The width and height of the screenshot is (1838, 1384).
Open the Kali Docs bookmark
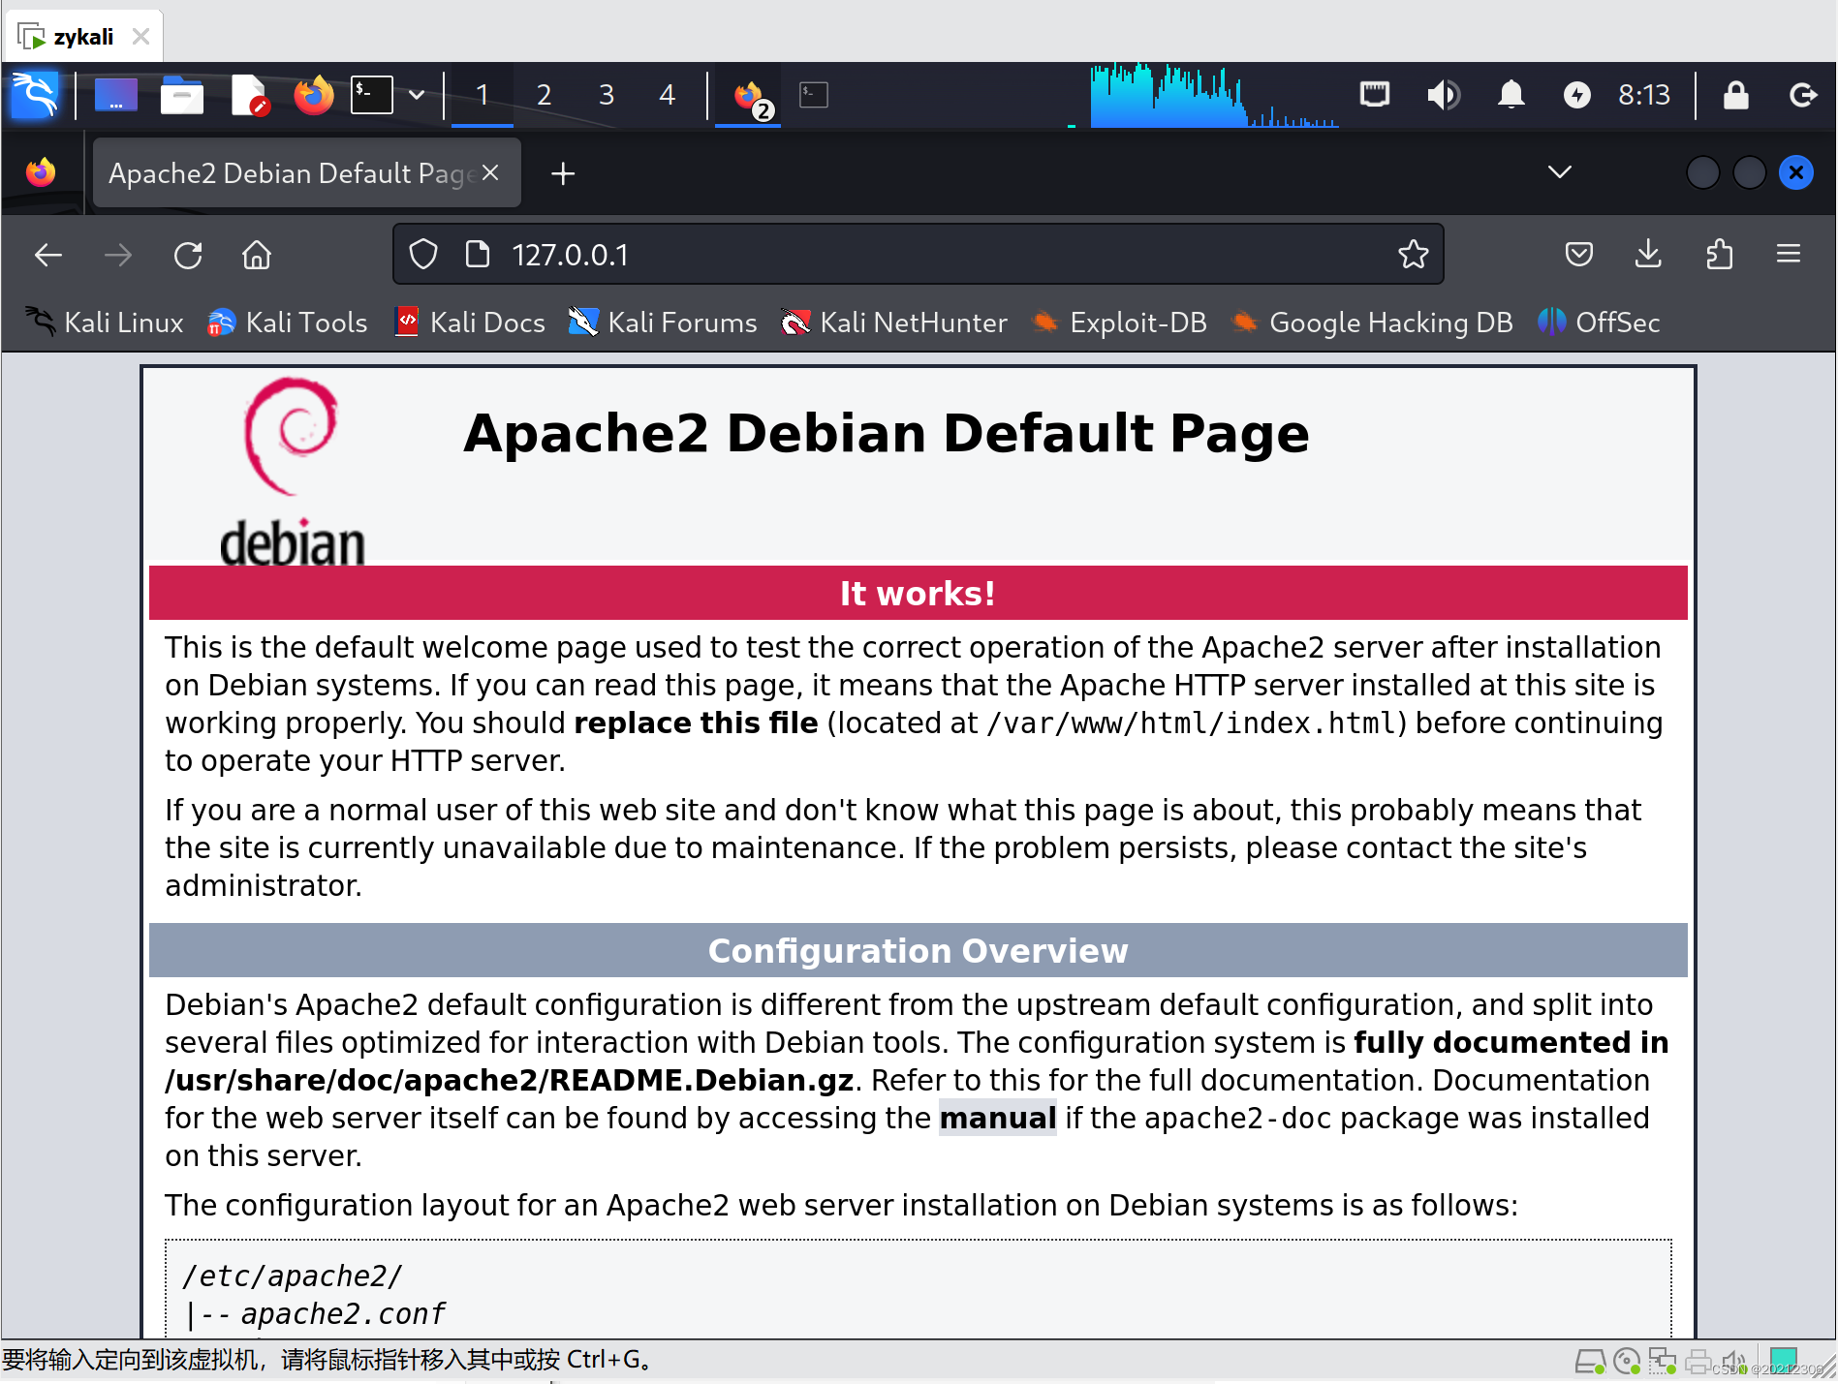(471, 323)
